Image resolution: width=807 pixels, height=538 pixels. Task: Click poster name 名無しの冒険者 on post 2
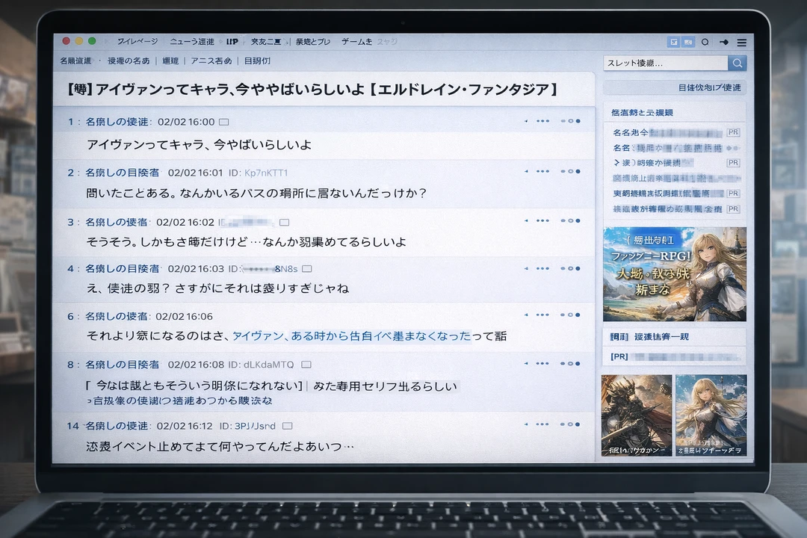pyautogui.click(x=122, y=173)
